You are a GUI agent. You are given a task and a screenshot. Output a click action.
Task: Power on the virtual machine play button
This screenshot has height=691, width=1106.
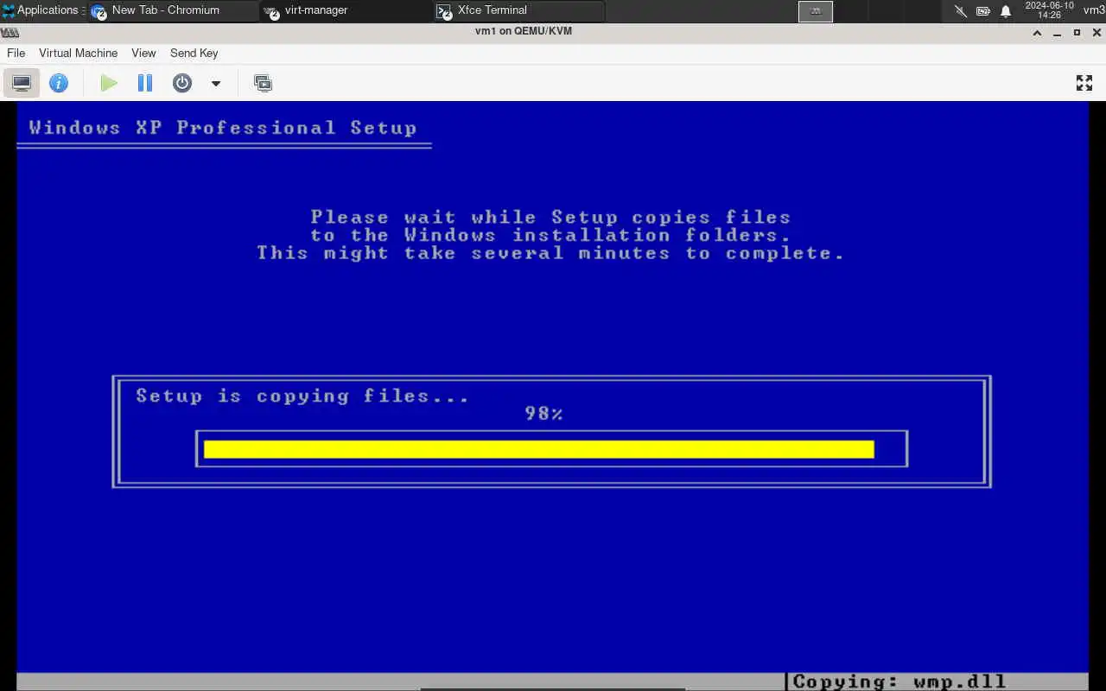point(108,83)
